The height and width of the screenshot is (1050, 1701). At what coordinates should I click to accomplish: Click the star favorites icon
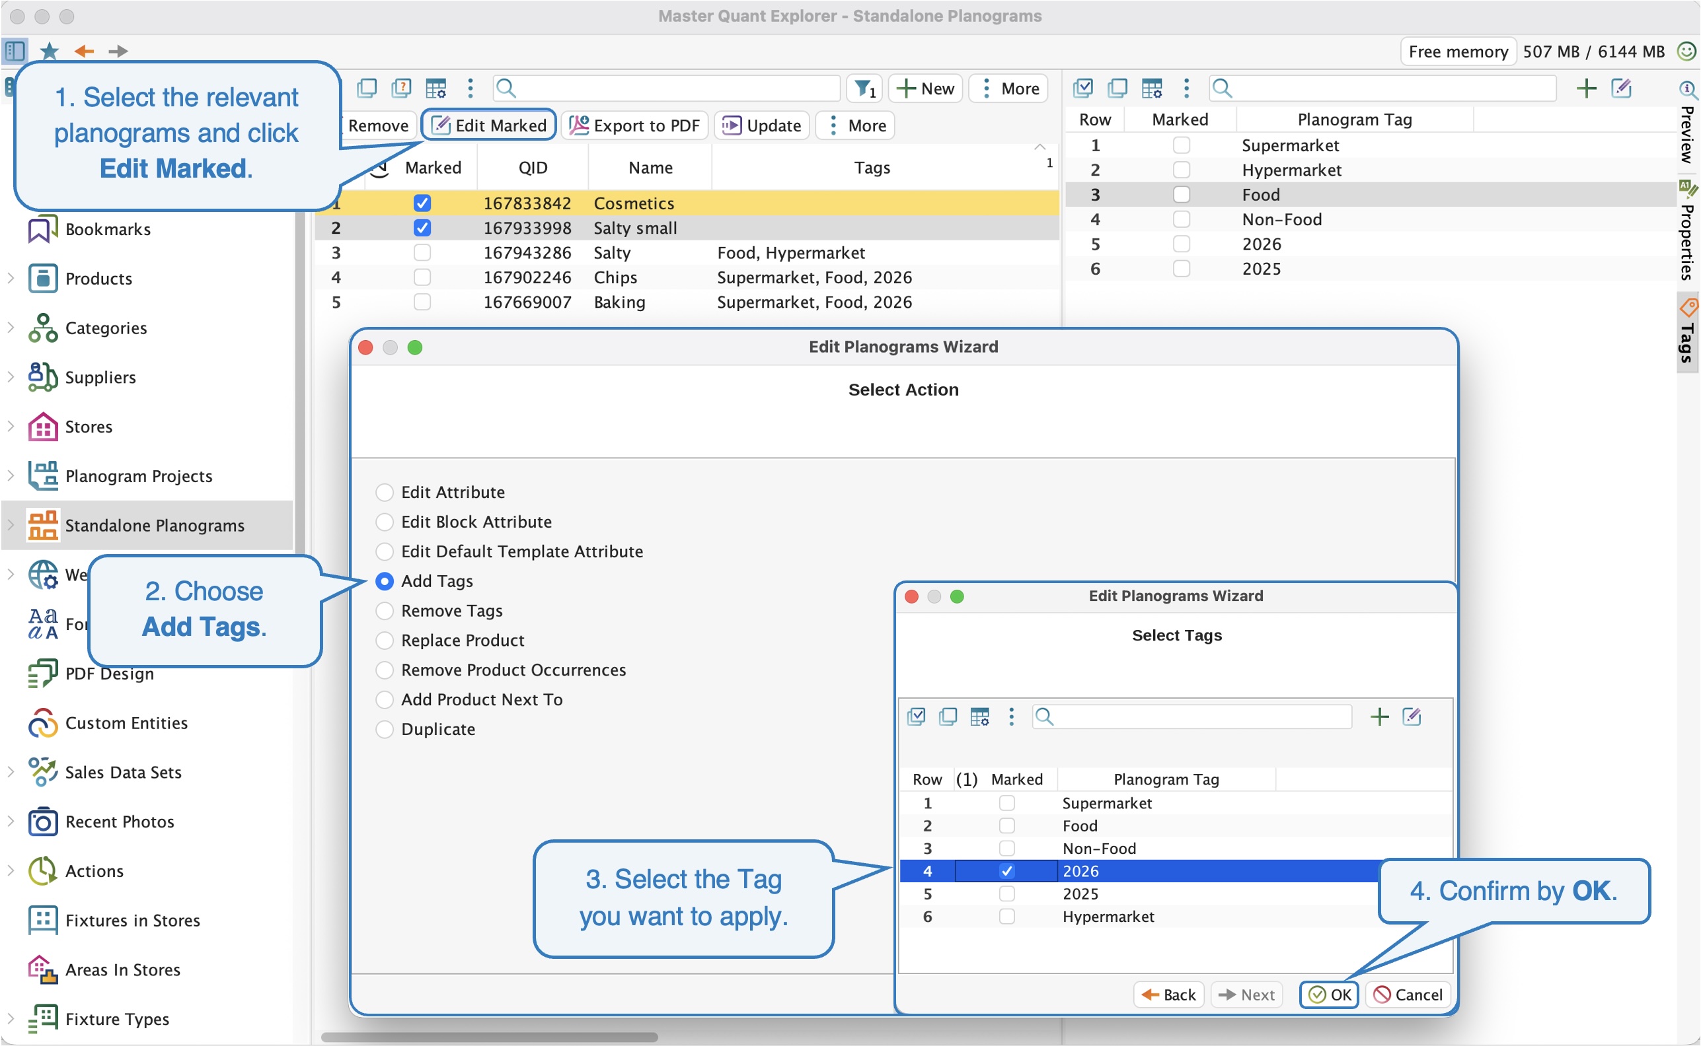click(x=50, y=51)
